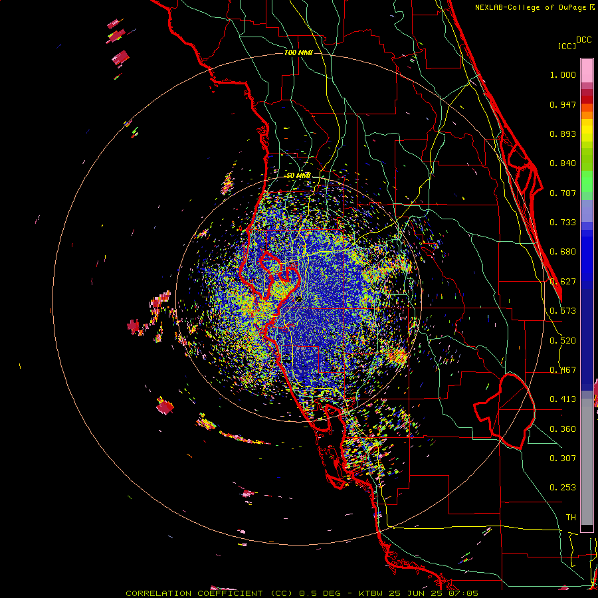The height and width of the screenshot is (598, 598).
Task: Click the DCC label above the color bar
Action: (x=583, y=40)
